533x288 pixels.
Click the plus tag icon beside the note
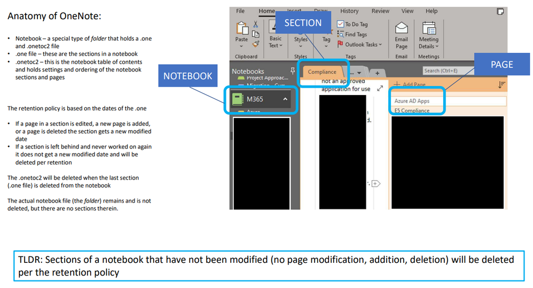pos(375,184)
